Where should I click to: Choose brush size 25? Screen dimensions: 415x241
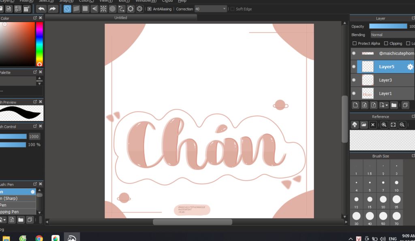click(396, 201)
